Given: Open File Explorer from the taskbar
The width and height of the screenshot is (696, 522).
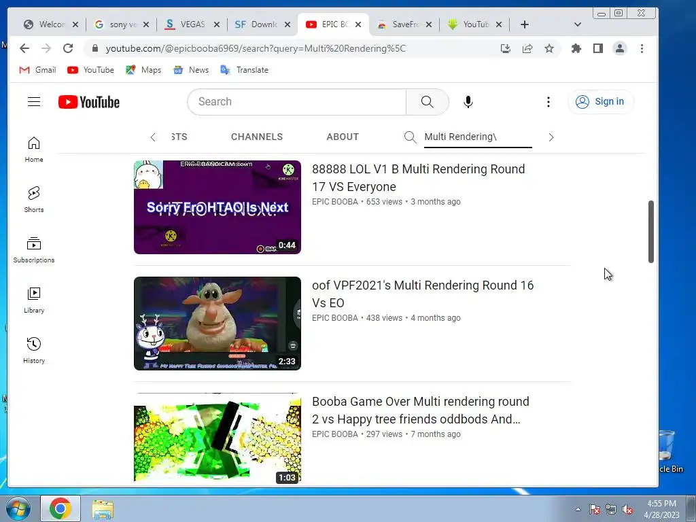Looking at the screenshot, I should (103, 509).
